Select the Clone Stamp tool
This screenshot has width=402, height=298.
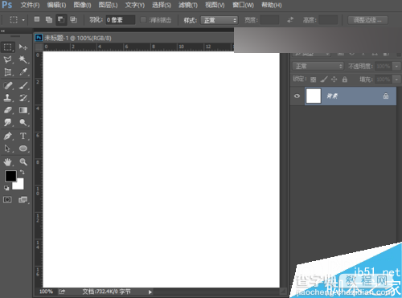(7, 98)
